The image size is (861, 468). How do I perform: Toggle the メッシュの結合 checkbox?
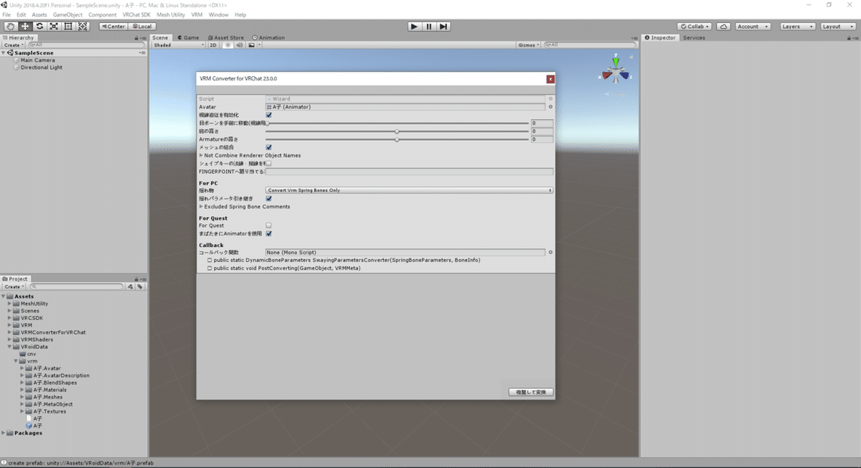268,147
